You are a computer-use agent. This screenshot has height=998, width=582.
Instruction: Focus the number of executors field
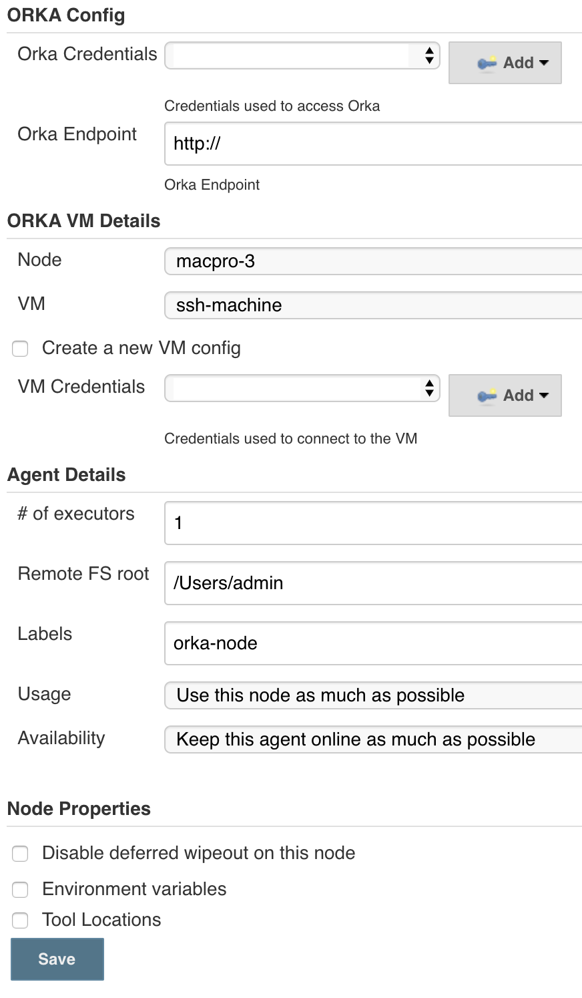click(x=373, y=523)
